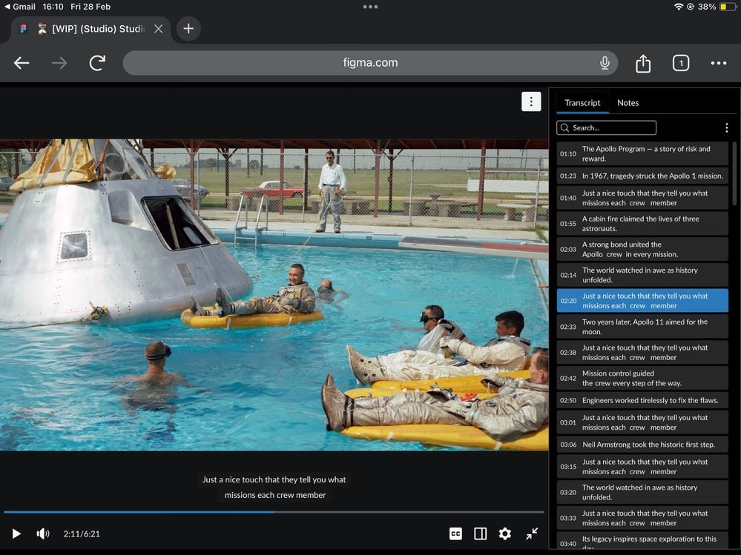Open the Share sheet in the browser toolbar
Screen dimensions: 741x555
[x=642, y=63]
